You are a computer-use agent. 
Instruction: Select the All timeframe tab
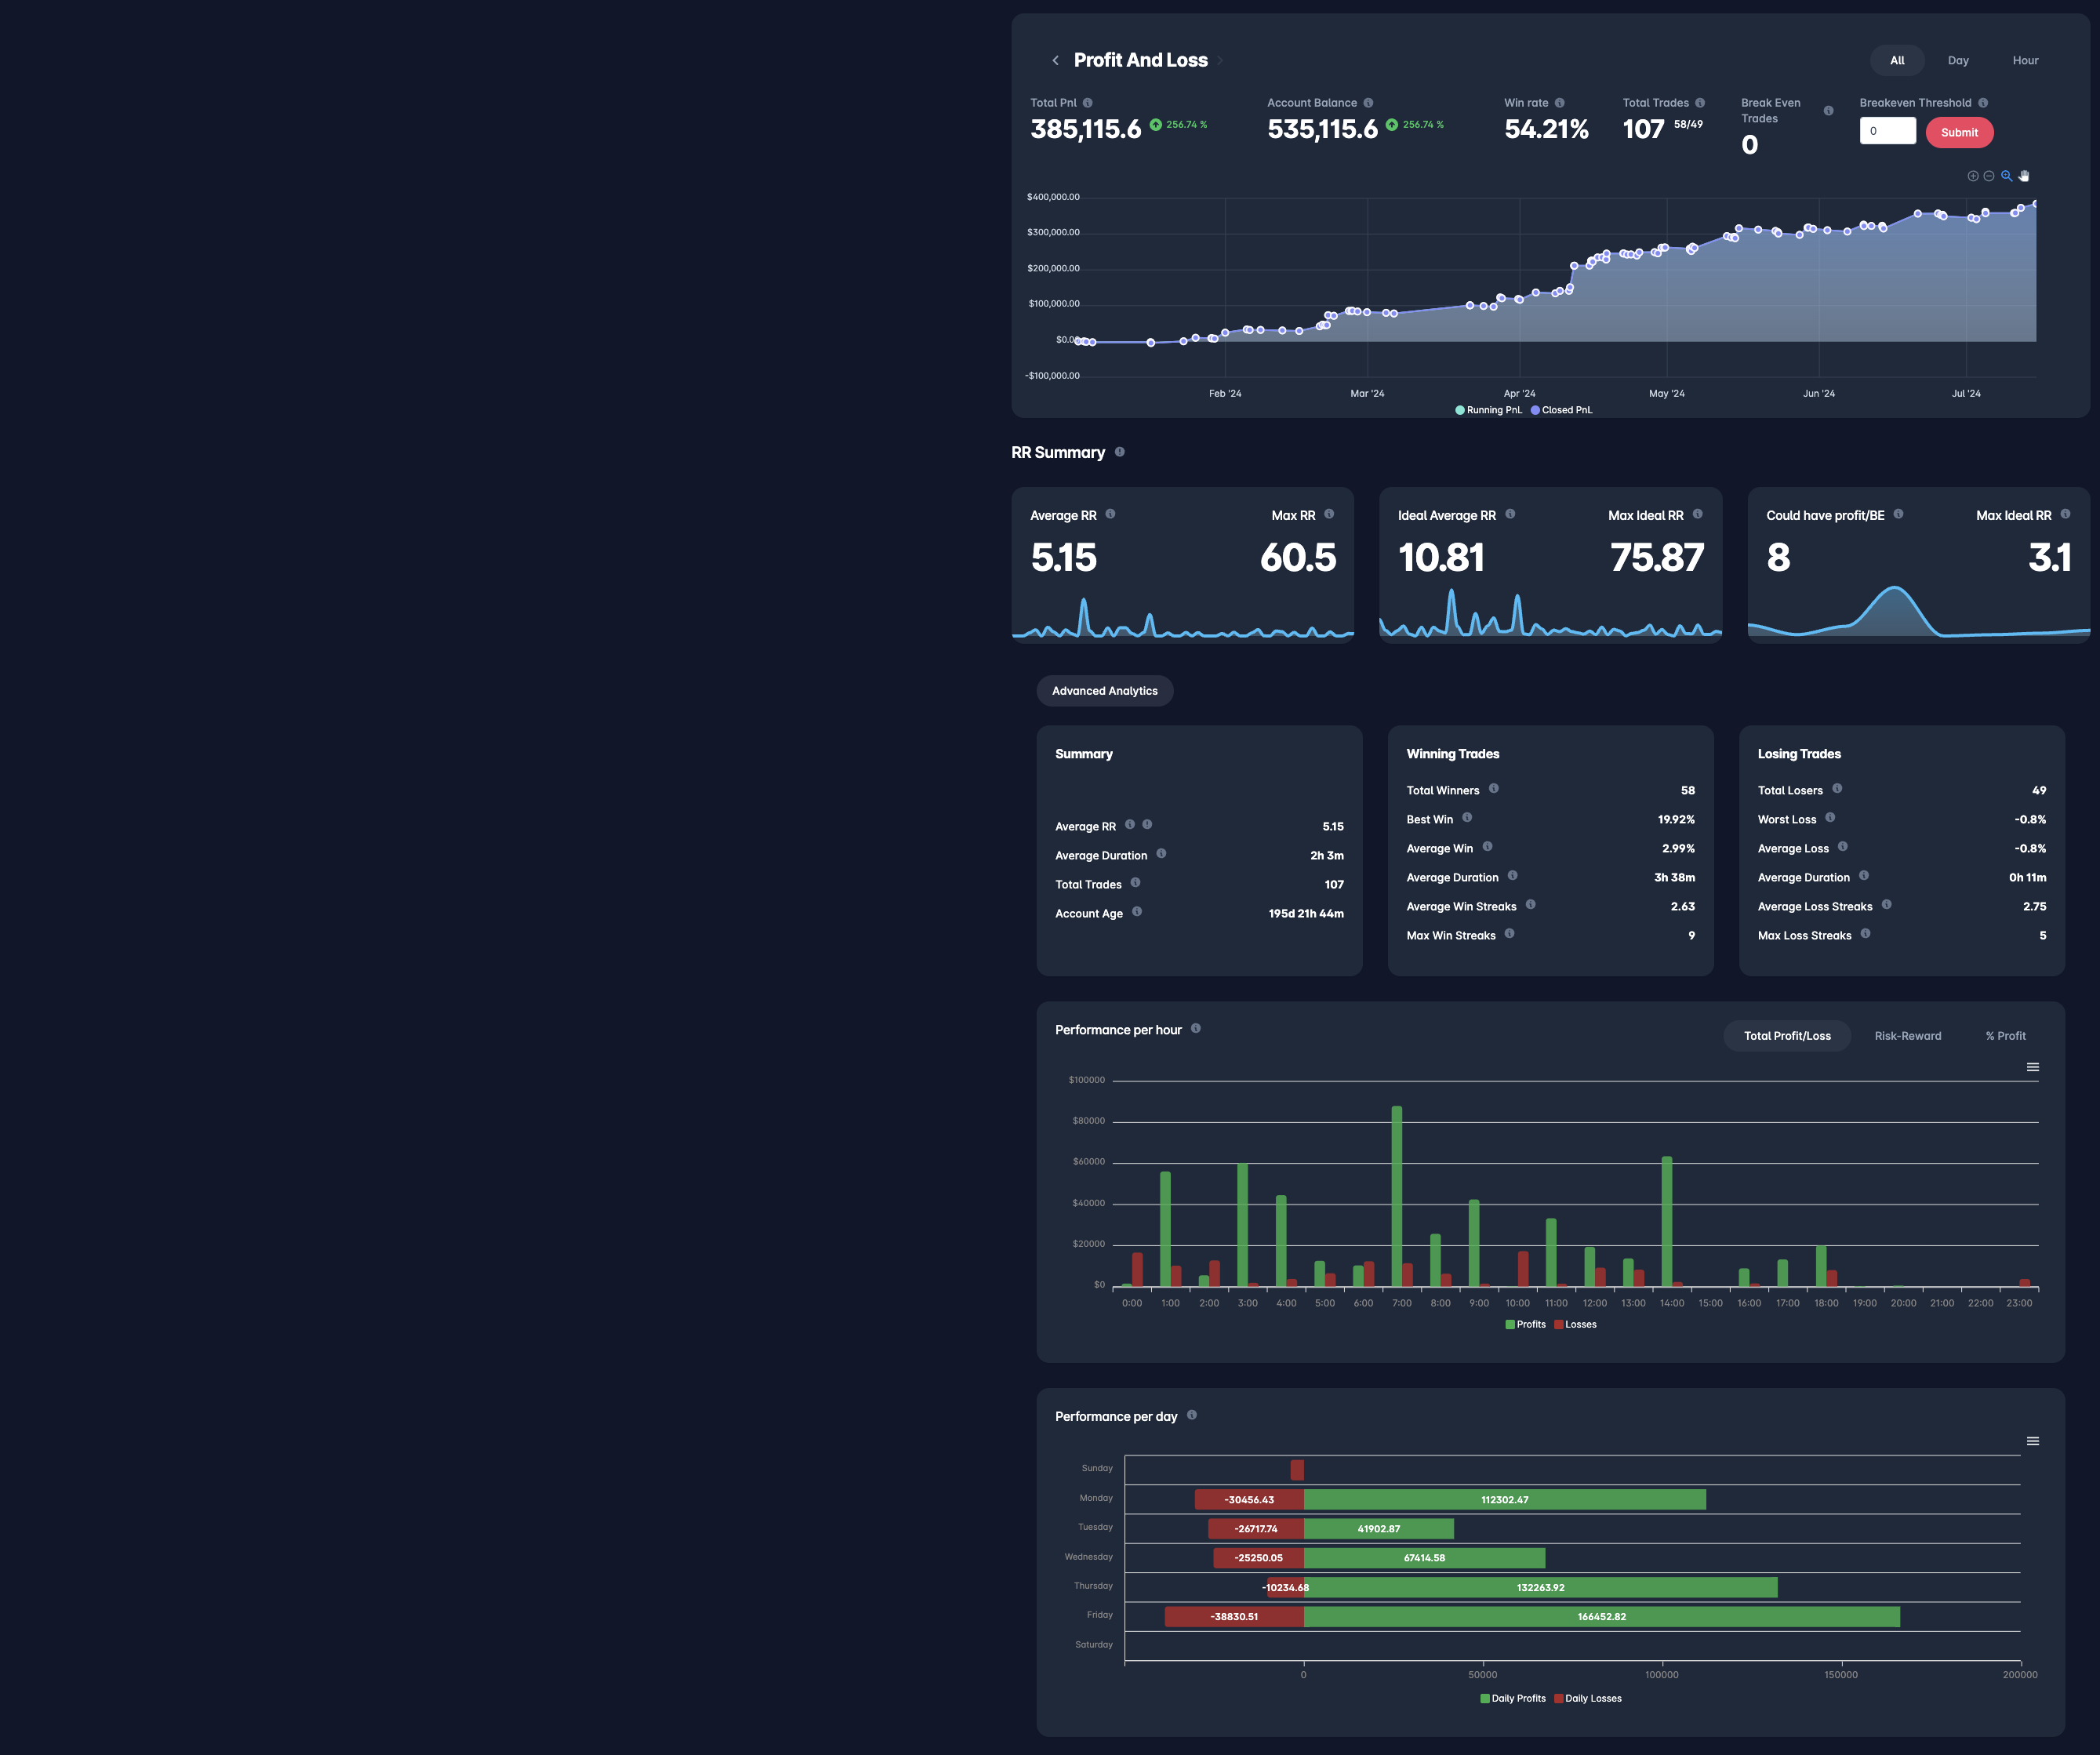click(1897, 60)
